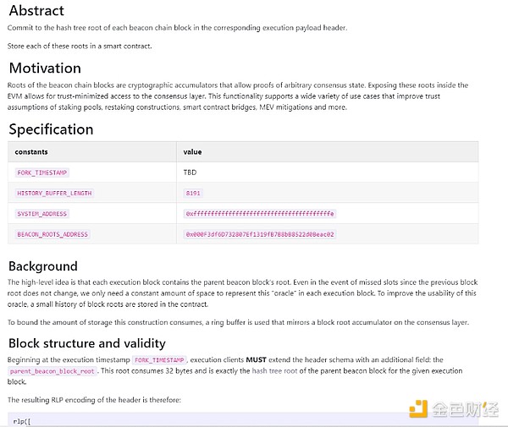Select FORK_TIMESTAMP code in the table
This screenshot has height=427, width=508.
(42, 172)
